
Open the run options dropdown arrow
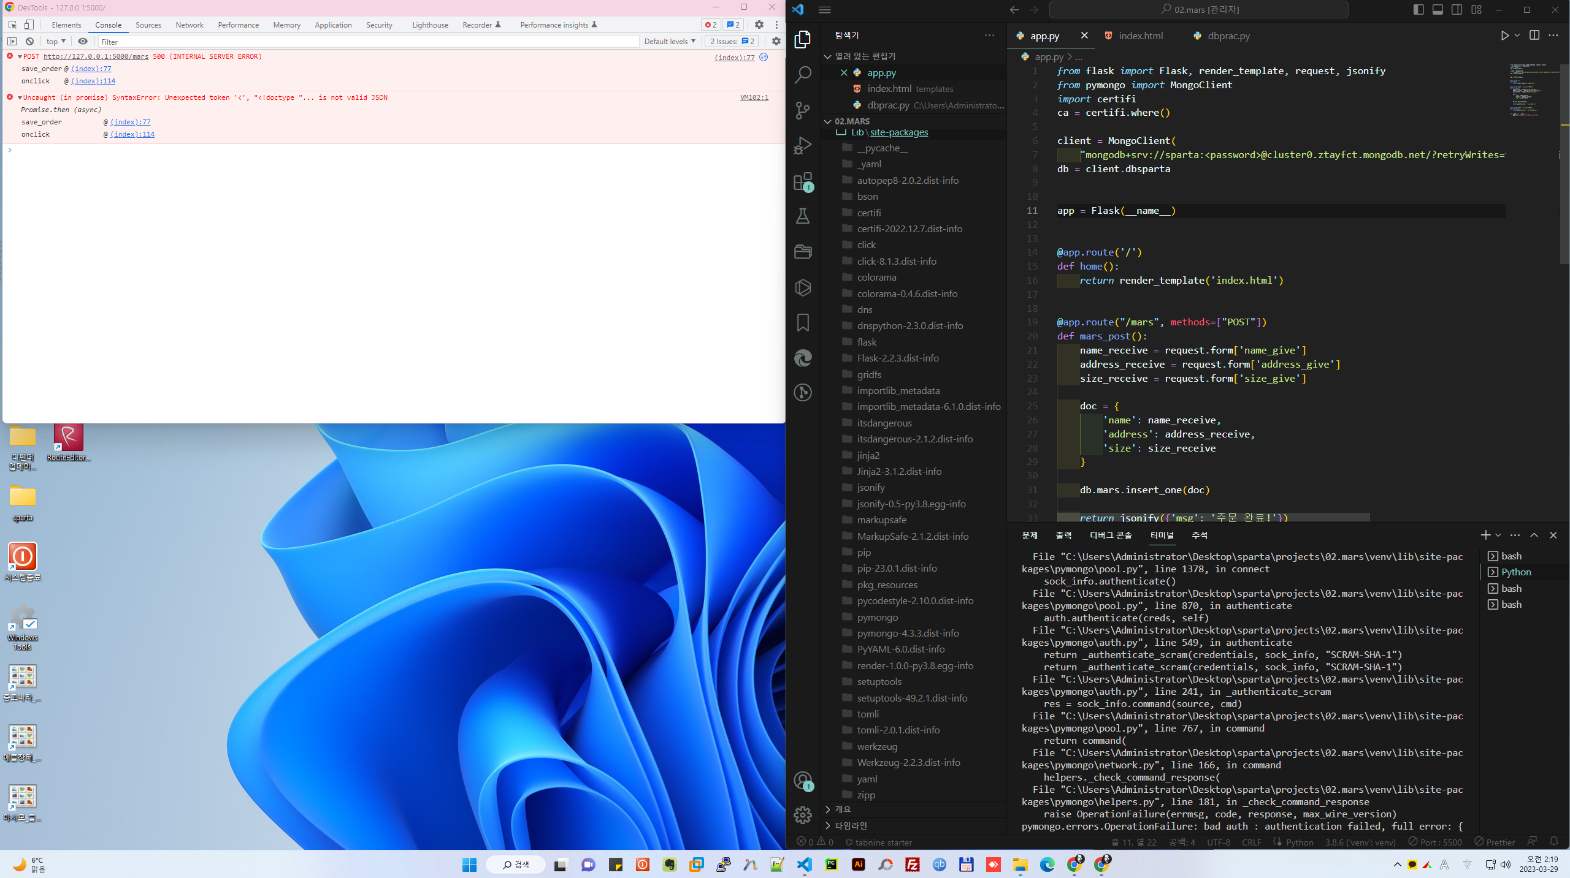(1517, 36)
